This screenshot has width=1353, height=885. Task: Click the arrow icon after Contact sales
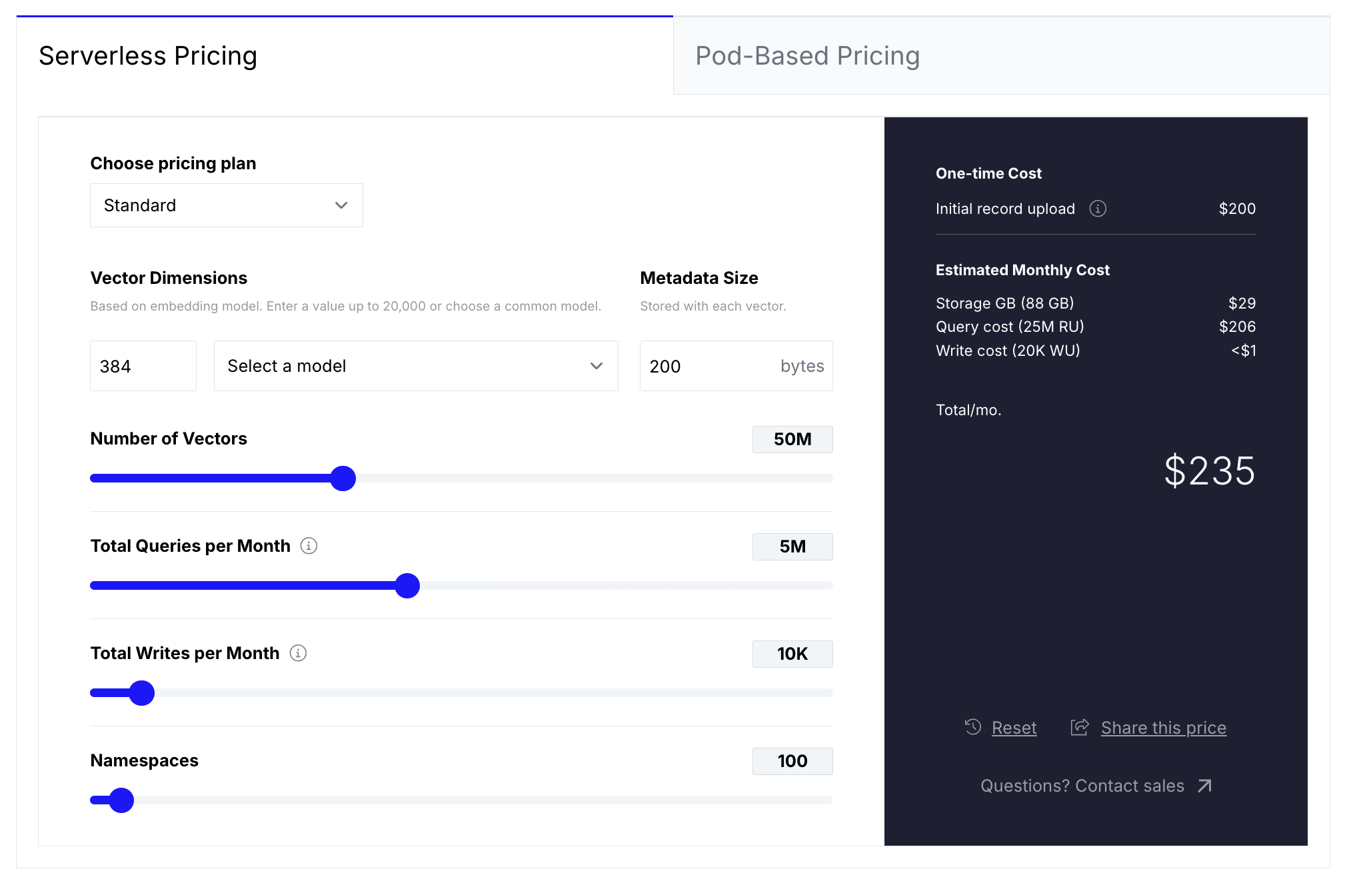point(1204,786)
